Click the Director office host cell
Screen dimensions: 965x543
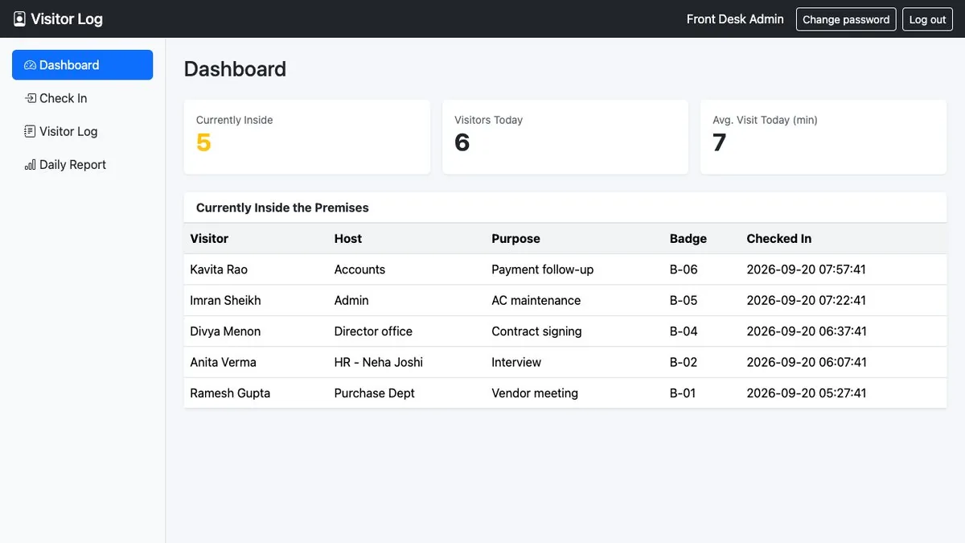pyautogui.click(x=373, y=331)
